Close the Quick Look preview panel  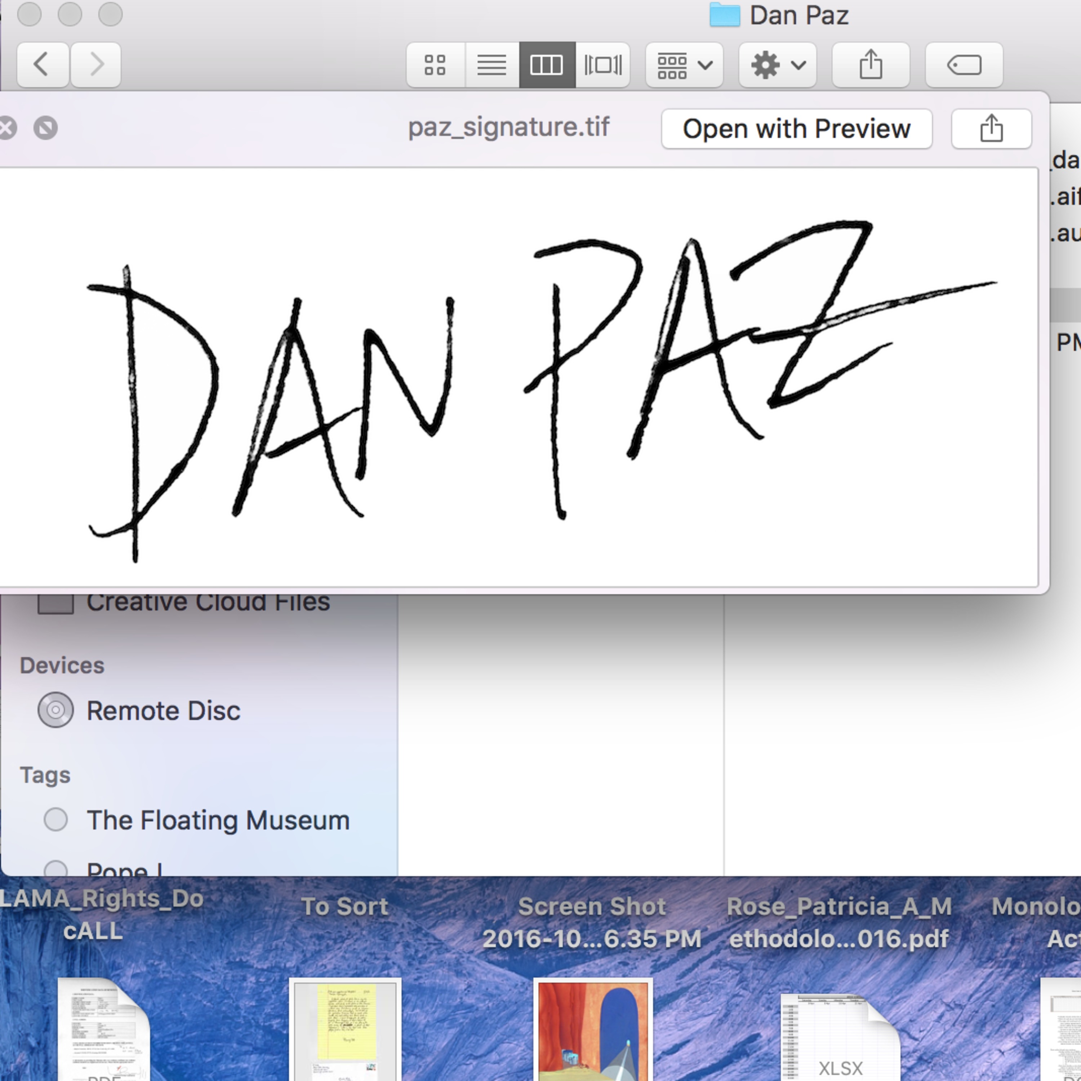point(7,128)
